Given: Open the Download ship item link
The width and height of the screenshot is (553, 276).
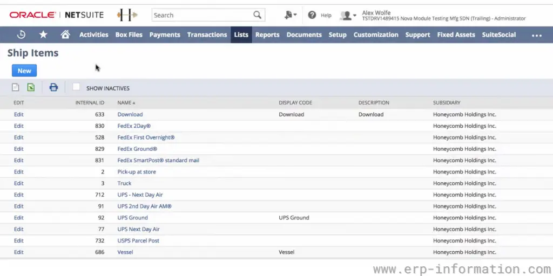Looking at the screenshot, I should click(x=130, y=114).
